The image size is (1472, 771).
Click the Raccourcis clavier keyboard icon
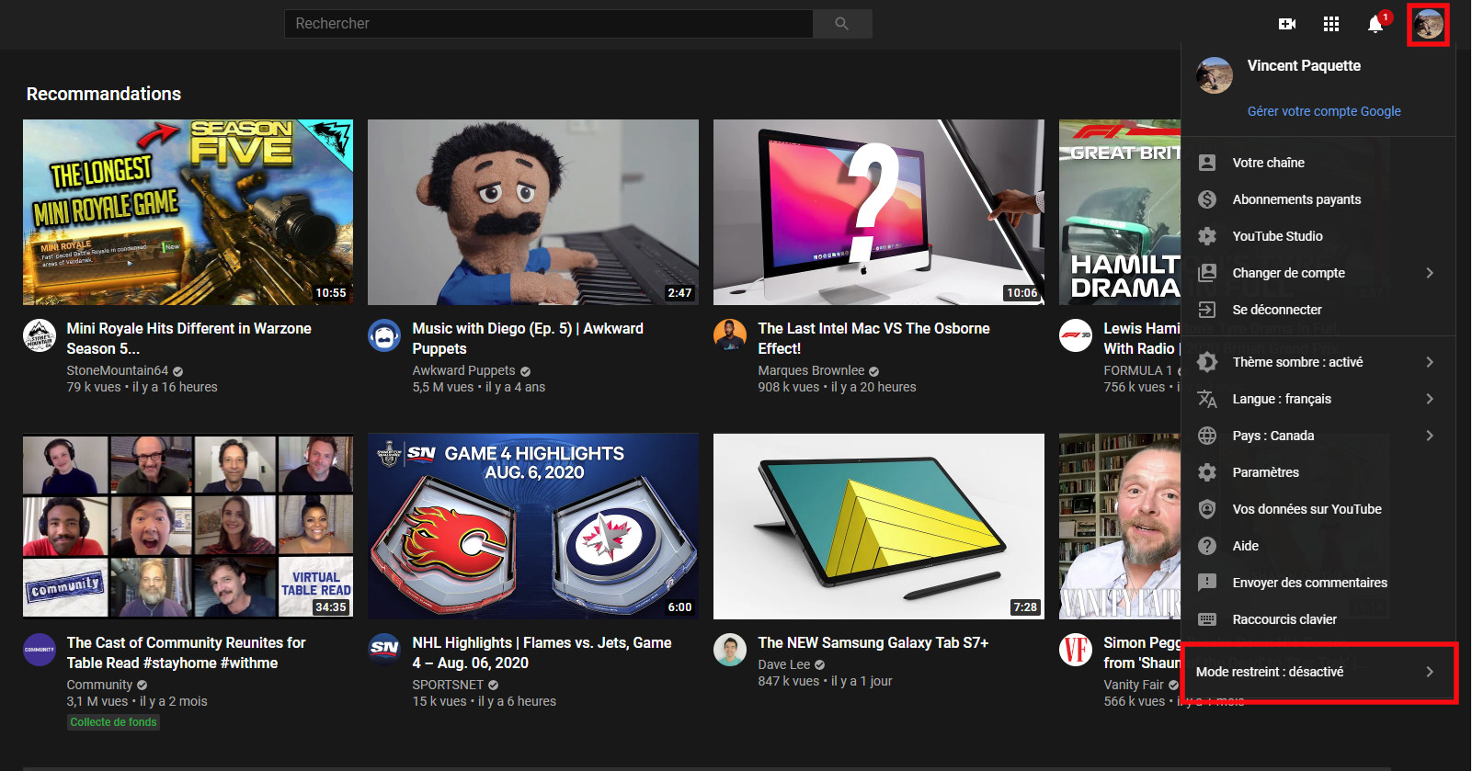point(1207,619)
